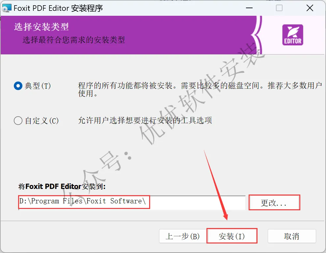
Task: Click the disabled maximize window button
Action: click(279, 8)
